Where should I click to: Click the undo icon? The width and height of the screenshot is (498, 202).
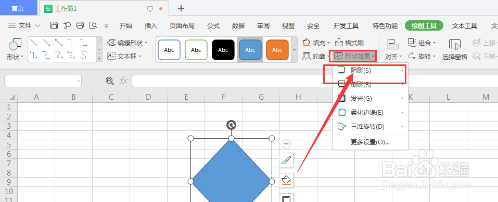67,25
